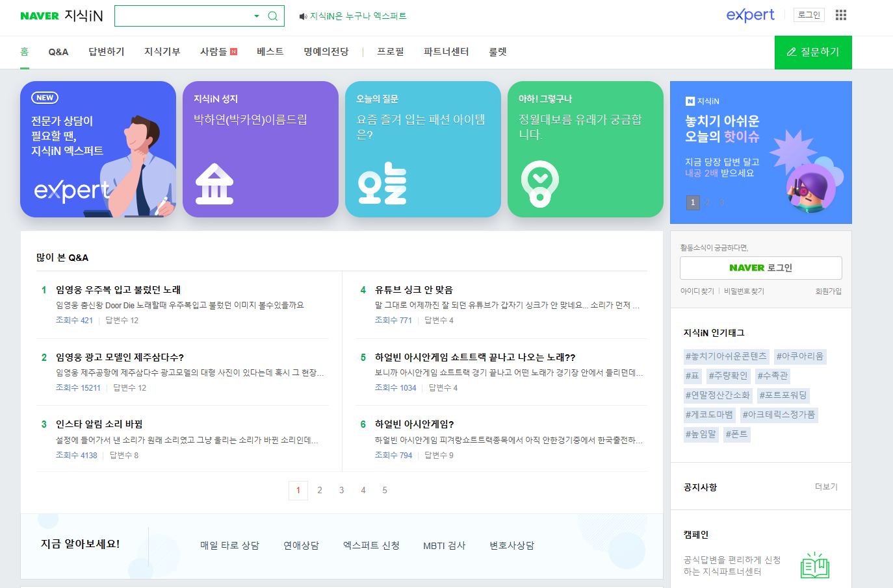The image size is (893, 588).
Task: Open the 파트너센터 menu
Action: tap(447, 52)
